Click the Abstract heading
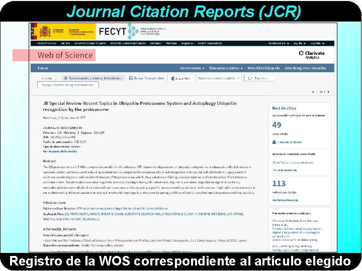Screen dimensions: 362x271 [49, 161]
